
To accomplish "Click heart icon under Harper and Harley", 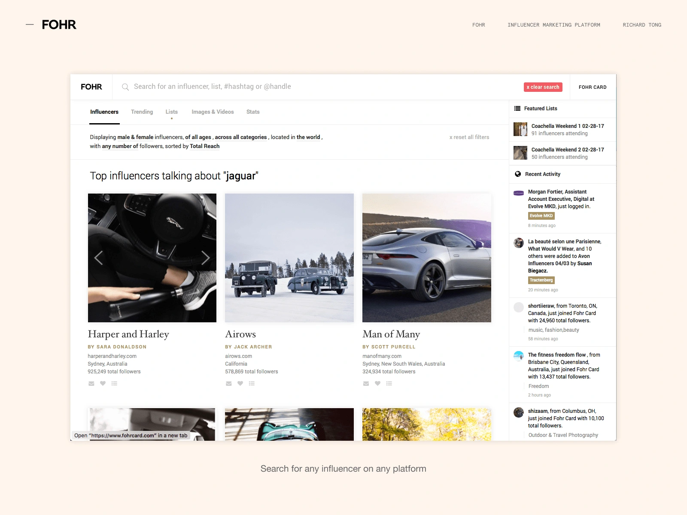I will (x=103, y=383).
